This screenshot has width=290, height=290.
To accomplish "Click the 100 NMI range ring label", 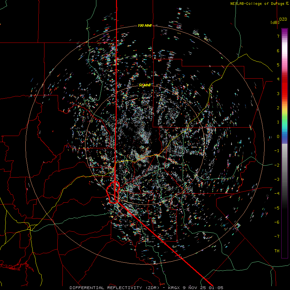I will click(x=145, y=25).
